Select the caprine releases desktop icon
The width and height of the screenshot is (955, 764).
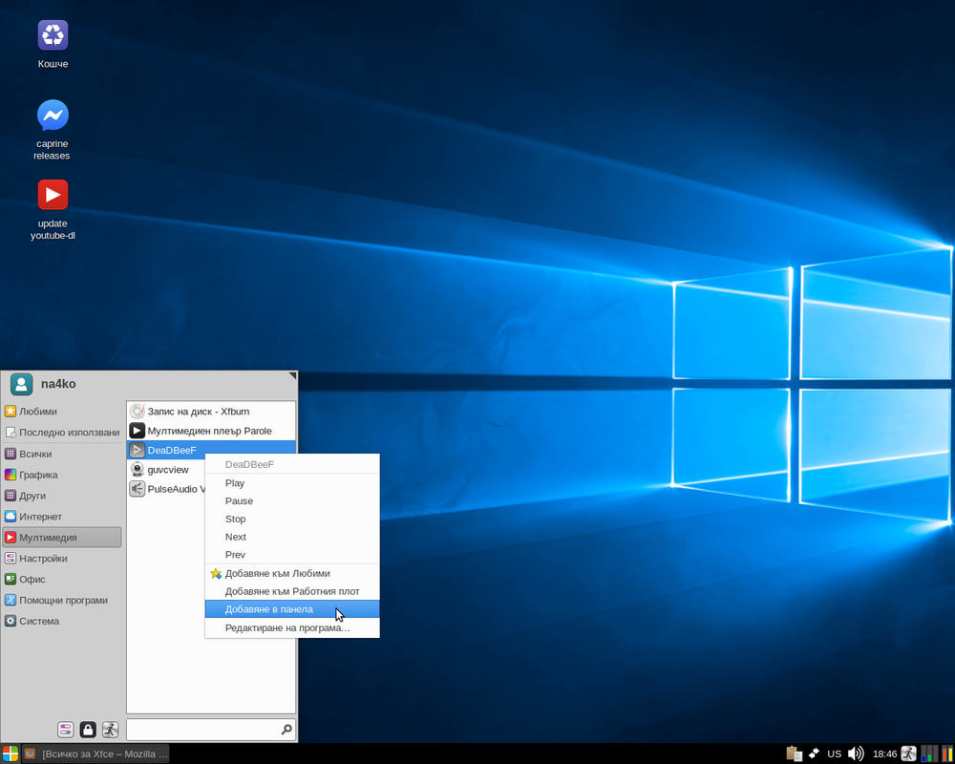[53, 129]
